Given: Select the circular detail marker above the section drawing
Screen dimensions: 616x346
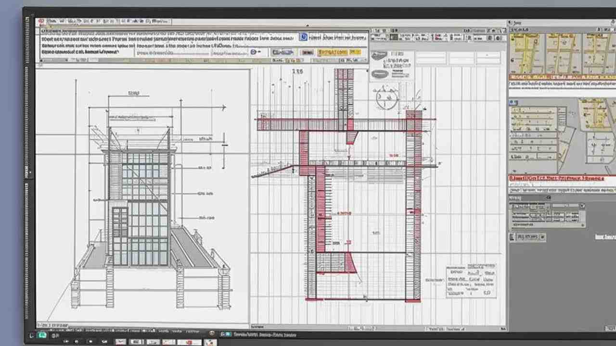Looking at the screenshot, I should (386, 98).
